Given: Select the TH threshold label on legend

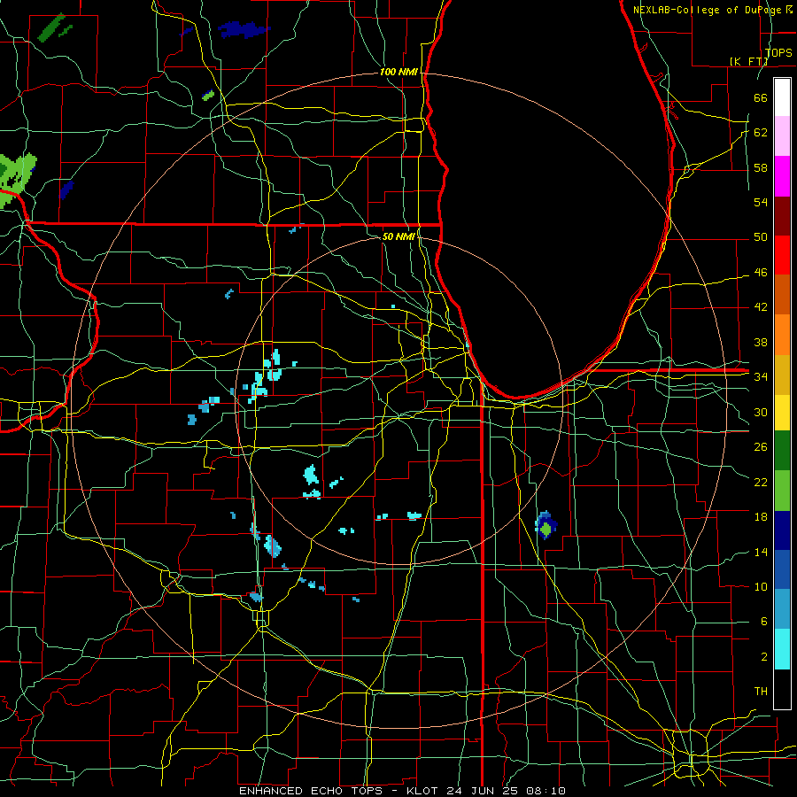Looking at the screenshot, I should click(761, 691).
